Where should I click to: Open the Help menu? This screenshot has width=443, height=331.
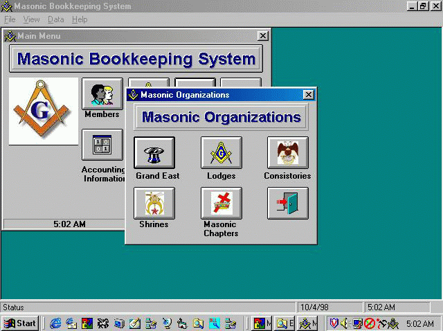pos(80,19)
